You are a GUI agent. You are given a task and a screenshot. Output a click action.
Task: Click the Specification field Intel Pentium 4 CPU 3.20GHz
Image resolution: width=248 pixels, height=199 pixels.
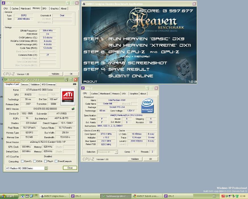pos(126,115)
